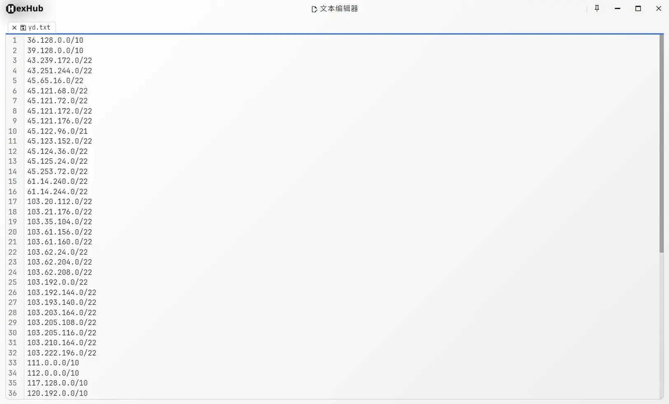Screen dimensions: 669x404
Task: Minimize the text editor window
Action: click(x=618, y=8)
